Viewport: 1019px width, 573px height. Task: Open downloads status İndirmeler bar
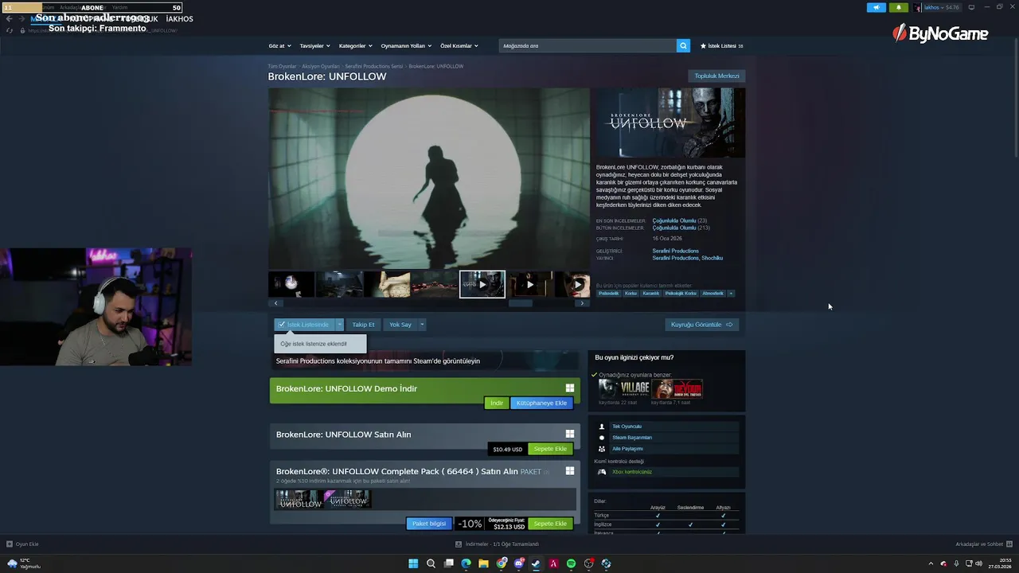498,544
